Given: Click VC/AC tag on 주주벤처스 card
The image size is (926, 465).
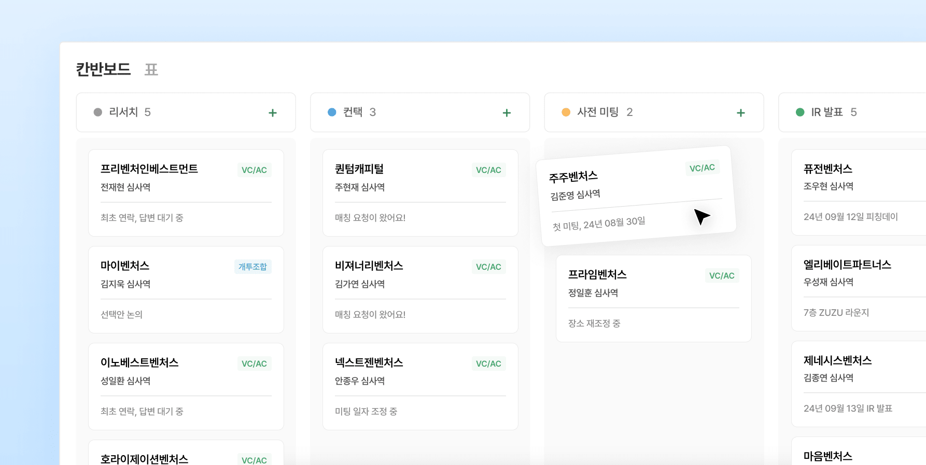Looking at the screenshot, I should click(702, 168).
